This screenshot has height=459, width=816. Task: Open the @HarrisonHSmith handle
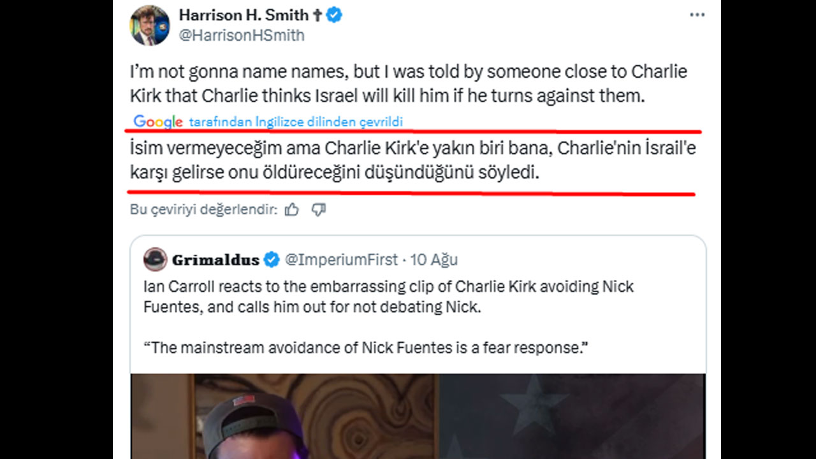[242, 36]
